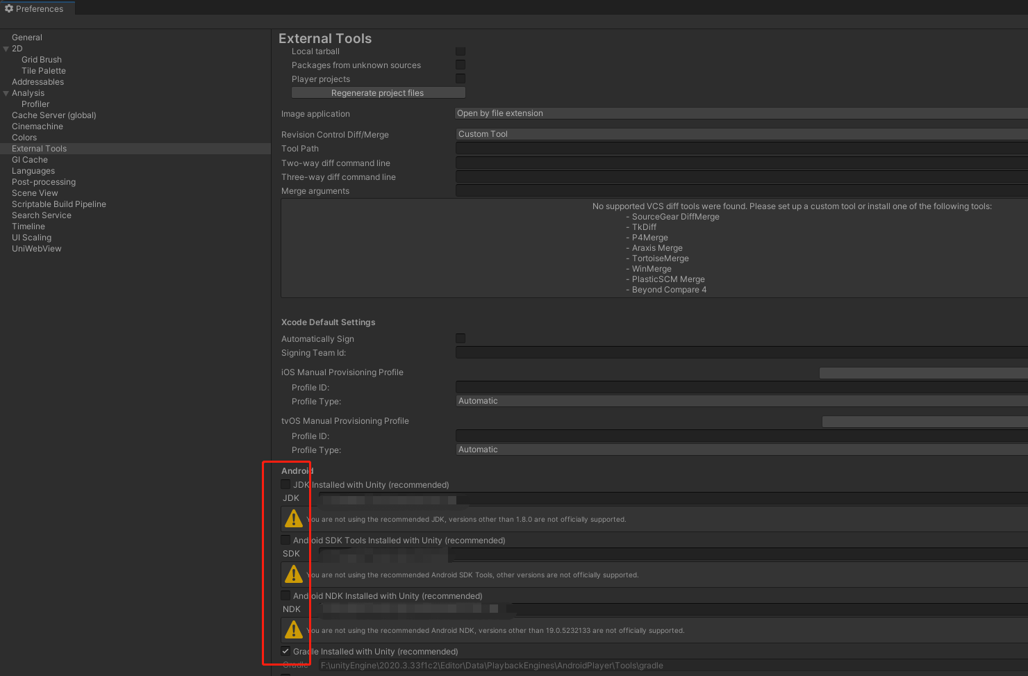Screen dimensions: 1028x676
Task: Open UI Scaling preferences
Action: (32, 238)
